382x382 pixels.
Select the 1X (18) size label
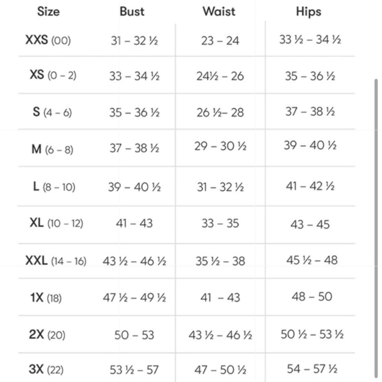click(x=46, y=298)
